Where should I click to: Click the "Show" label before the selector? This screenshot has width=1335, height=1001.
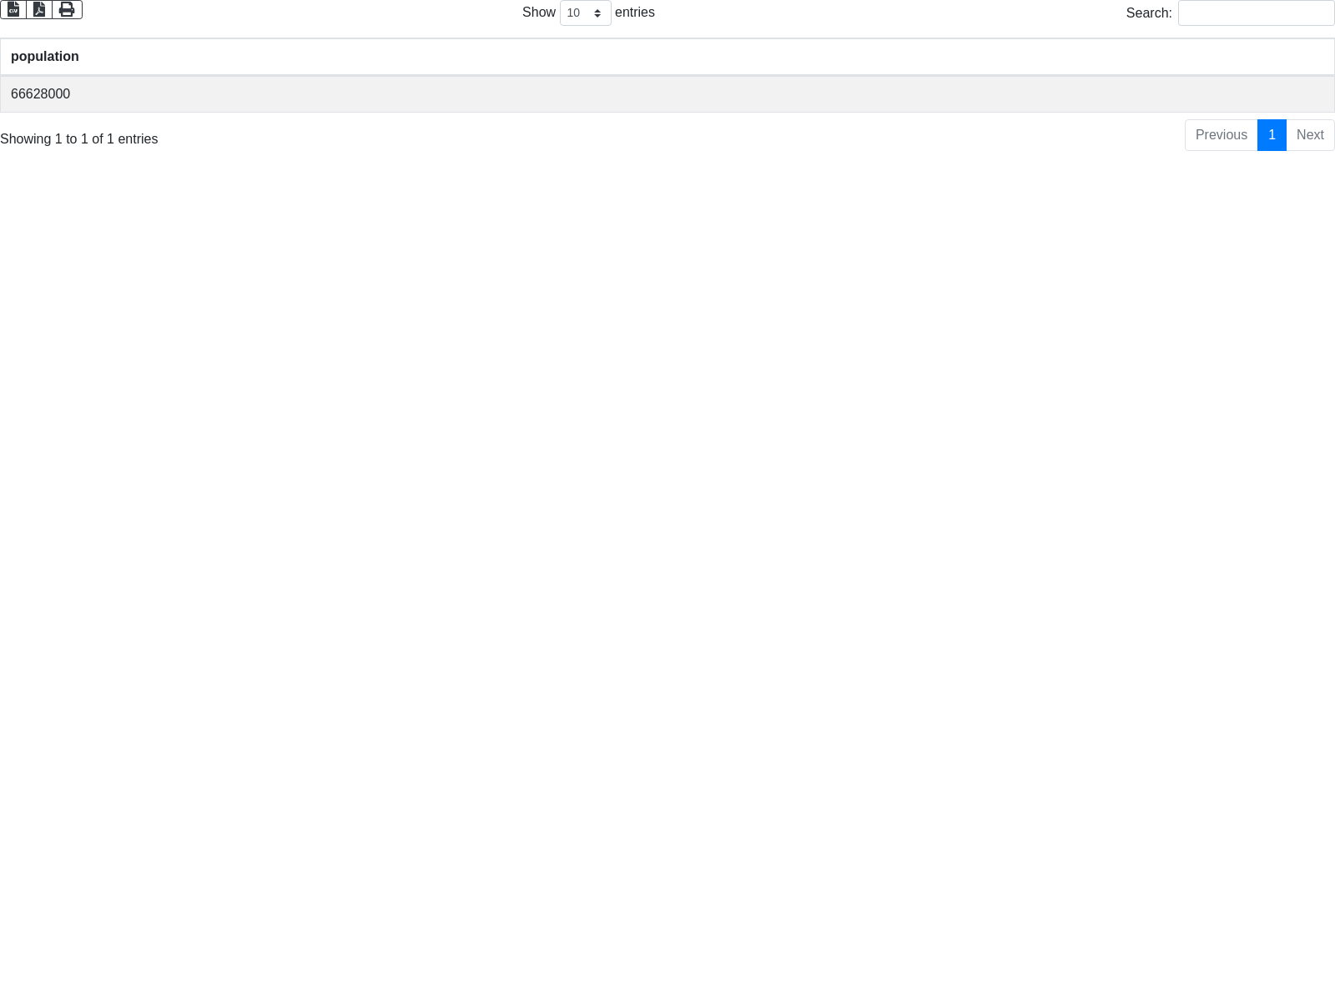(x=538, y=13)
